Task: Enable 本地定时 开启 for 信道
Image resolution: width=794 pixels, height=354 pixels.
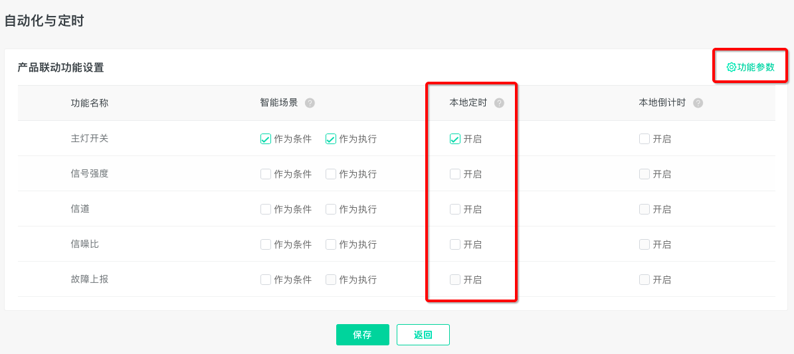Action: pyautogui.click(x=454, y=209)
